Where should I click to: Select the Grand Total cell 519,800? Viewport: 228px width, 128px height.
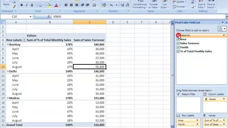[89, 125]
